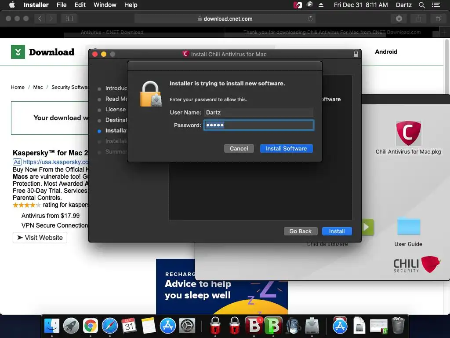Click Mac breadcrumb link
Screen dimensions: 450x338
click(x=38, y=87)
